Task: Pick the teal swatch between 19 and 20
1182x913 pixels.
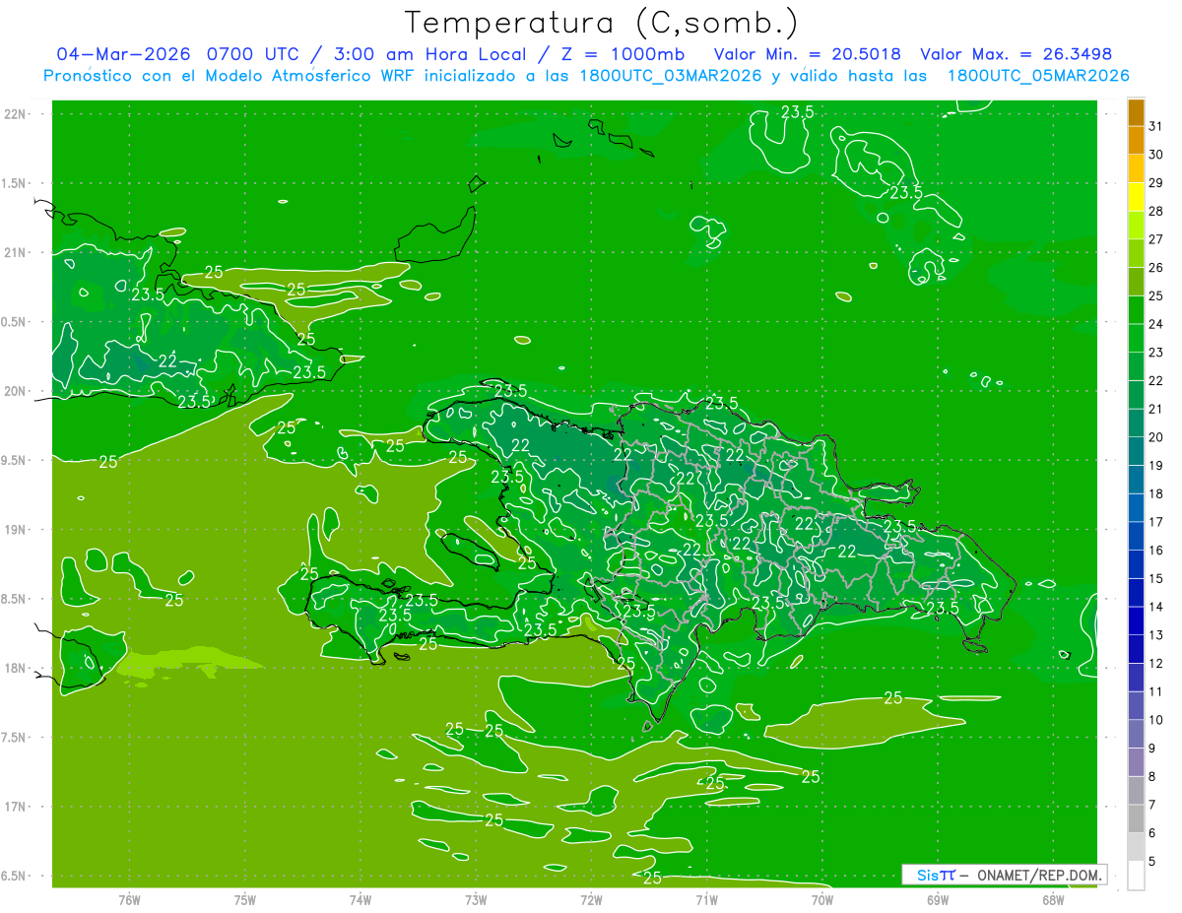Action: [x=1136, y=451]
